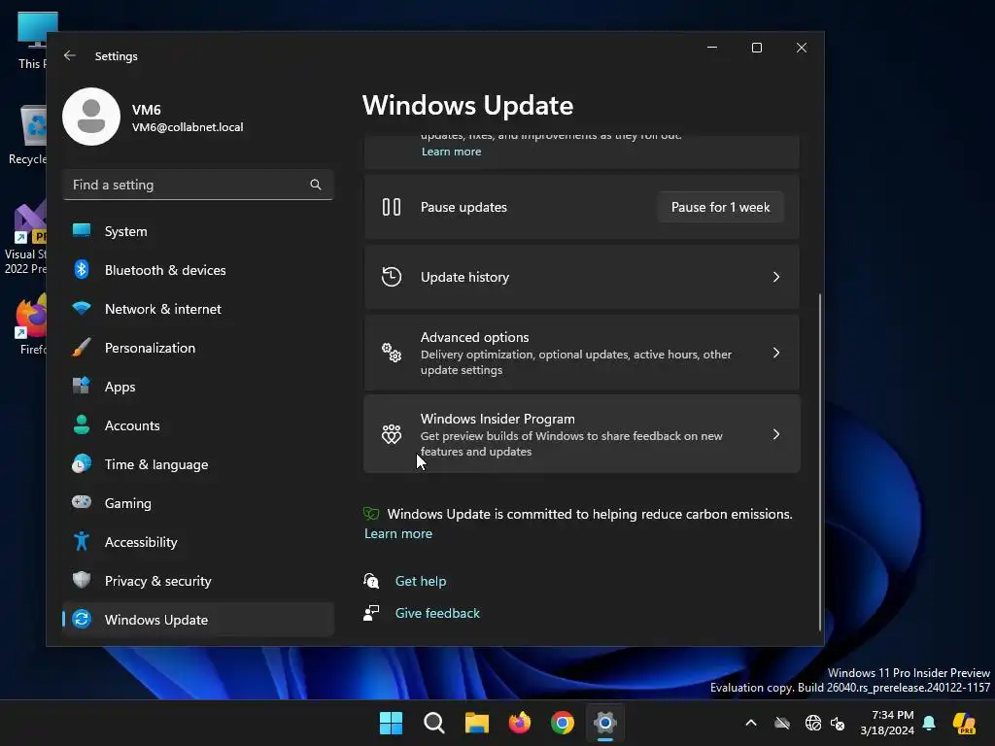This screenshot has width=995, height=746.
Task: Click the Network wifi icon
Action: pos(82,309)
